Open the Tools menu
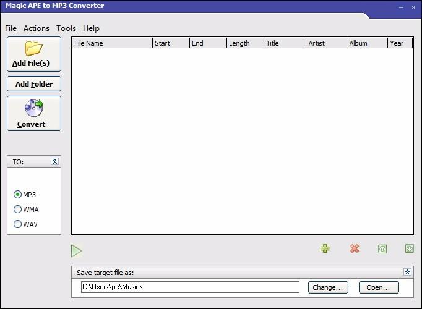422x309 pixels. 66,28
